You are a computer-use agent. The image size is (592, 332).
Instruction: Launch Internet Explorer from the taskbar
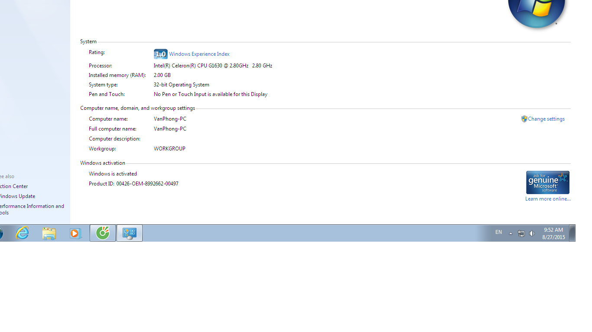pyautogui.click(x=22, y=233)
